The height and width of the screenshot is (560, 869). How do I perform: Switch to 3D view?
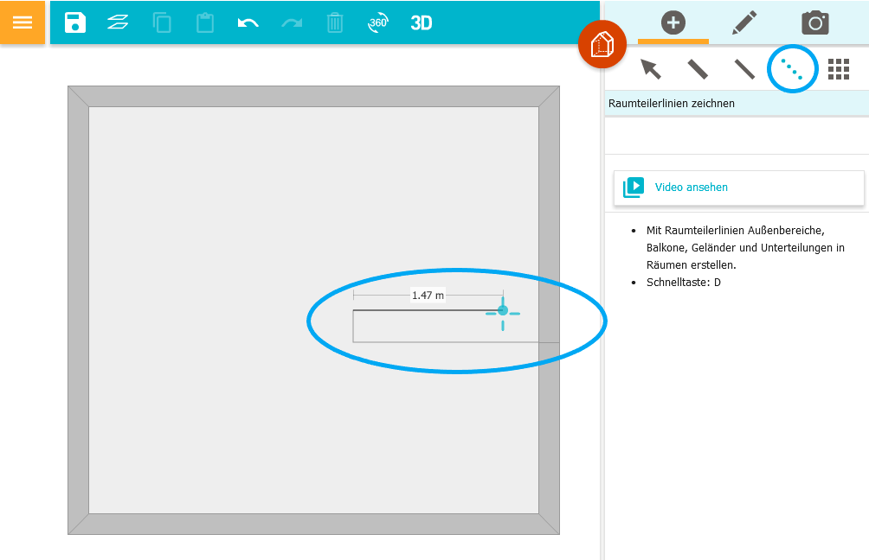(x=422, y=22)
